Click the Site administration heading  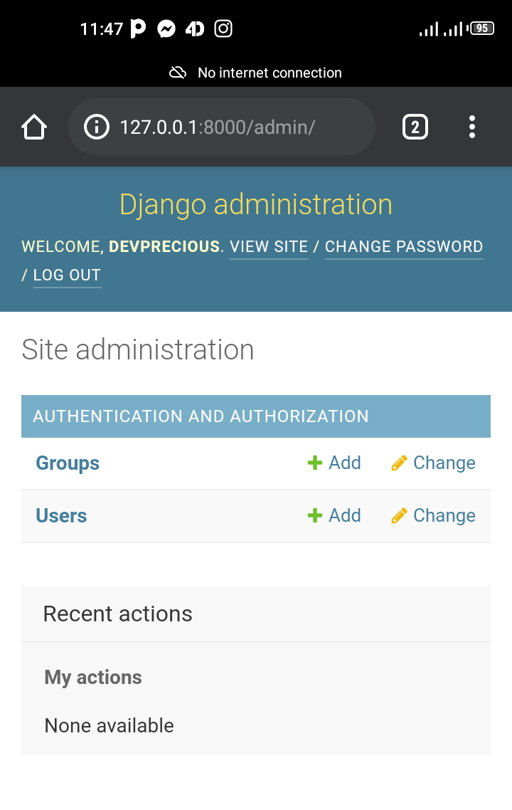tap(138, 349)
